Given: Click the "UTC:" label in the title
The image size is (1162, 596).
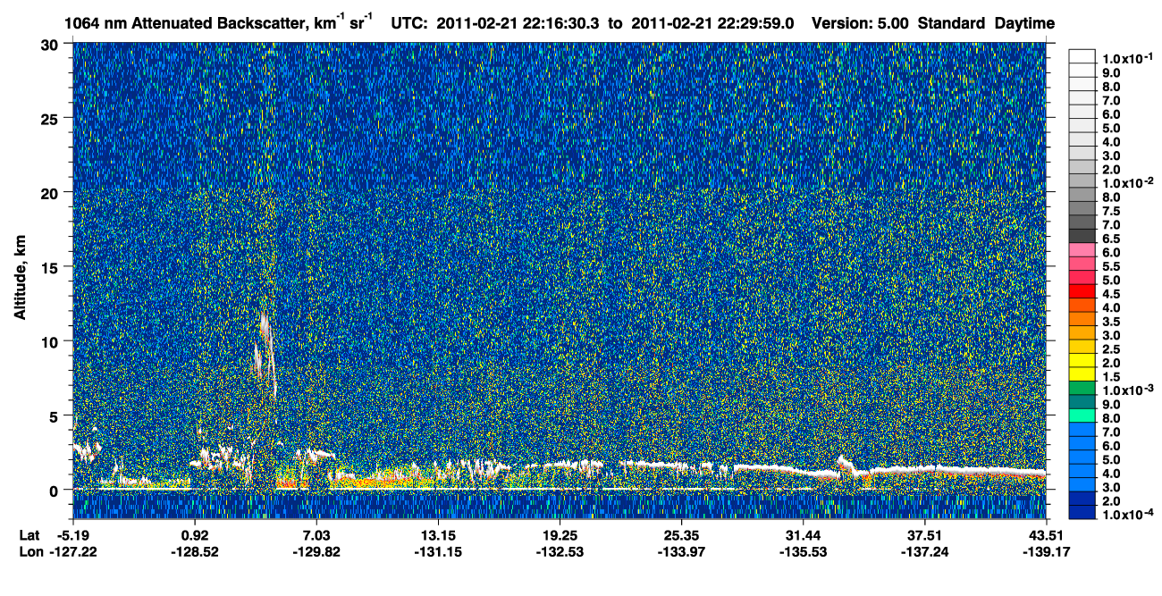Looking at the screenshot, I should point(409,23).
